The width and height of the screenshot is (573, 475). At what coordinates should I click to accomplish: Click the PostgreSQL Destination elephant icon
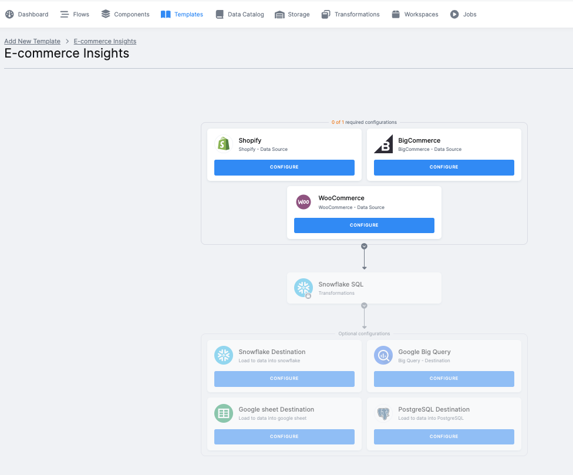pyautogui.click(x=383, y=413)
